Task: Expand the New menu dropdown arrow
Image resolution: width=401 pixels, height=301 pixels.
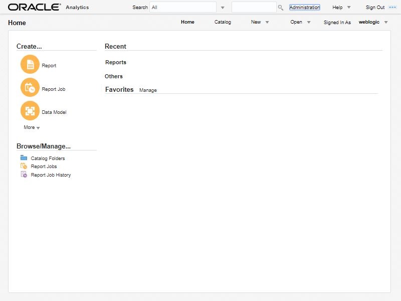Action: pyautogui.click(x=267, y=22)
